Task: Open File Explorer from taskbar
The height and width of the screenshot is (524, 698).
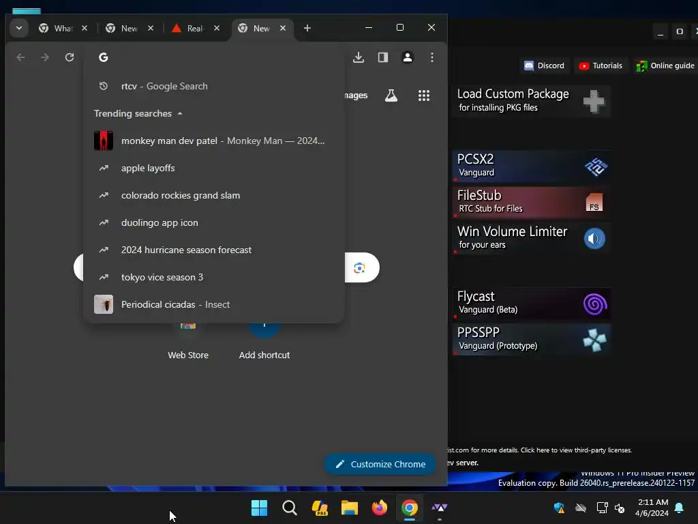Action: tap(350, 508)
